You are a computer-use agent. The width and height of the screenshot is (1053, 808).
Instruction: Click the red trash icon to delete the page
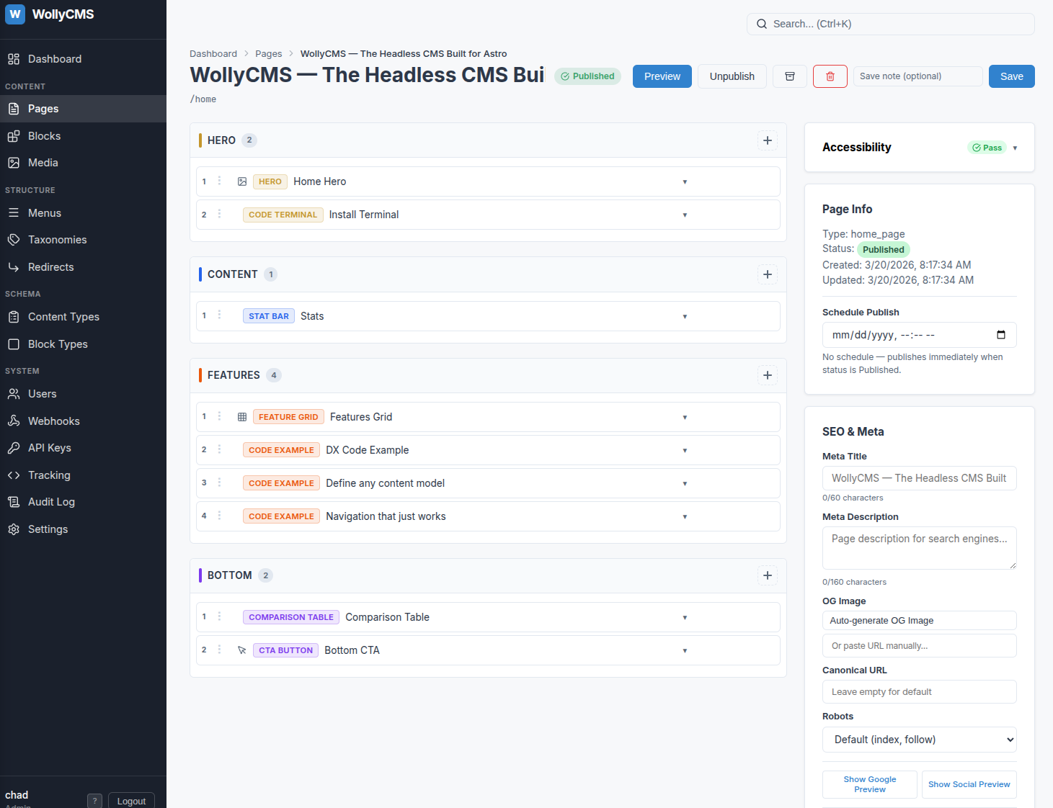point(830,76)
